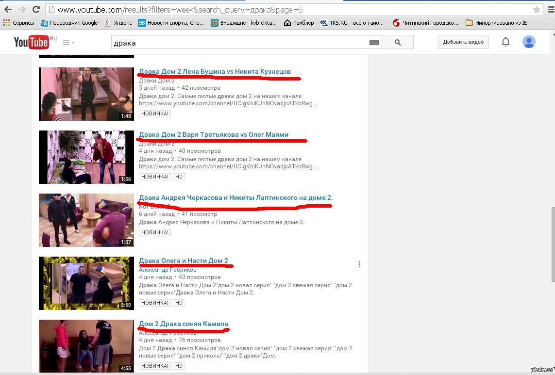Open the on-screen keyboard icon
The height and width of the screenshot is (375, 555).
coord(374,43)
